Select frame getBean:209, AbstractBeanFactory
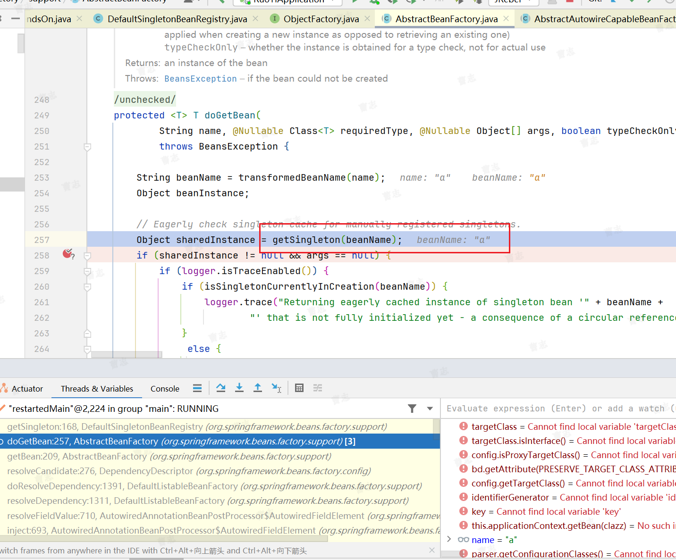This screenshot has height=560, width=676. (x=220, y=456)
